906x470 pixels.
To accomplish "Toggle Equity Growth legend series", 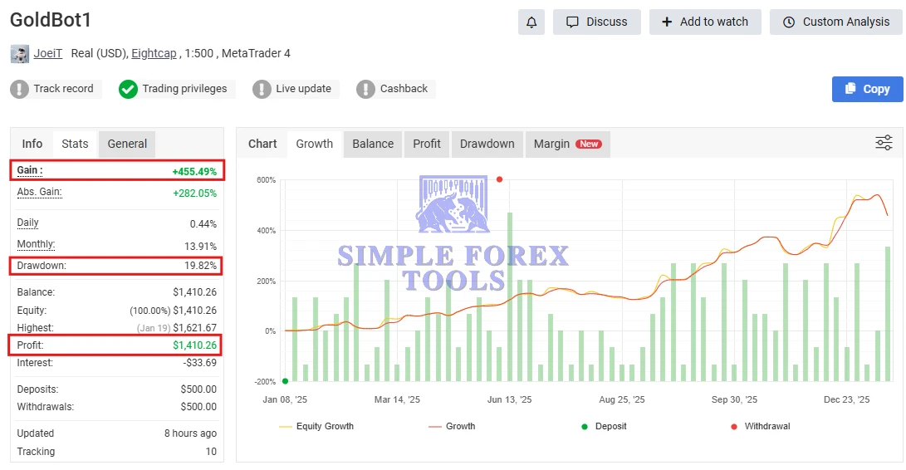I will point(317,426).
